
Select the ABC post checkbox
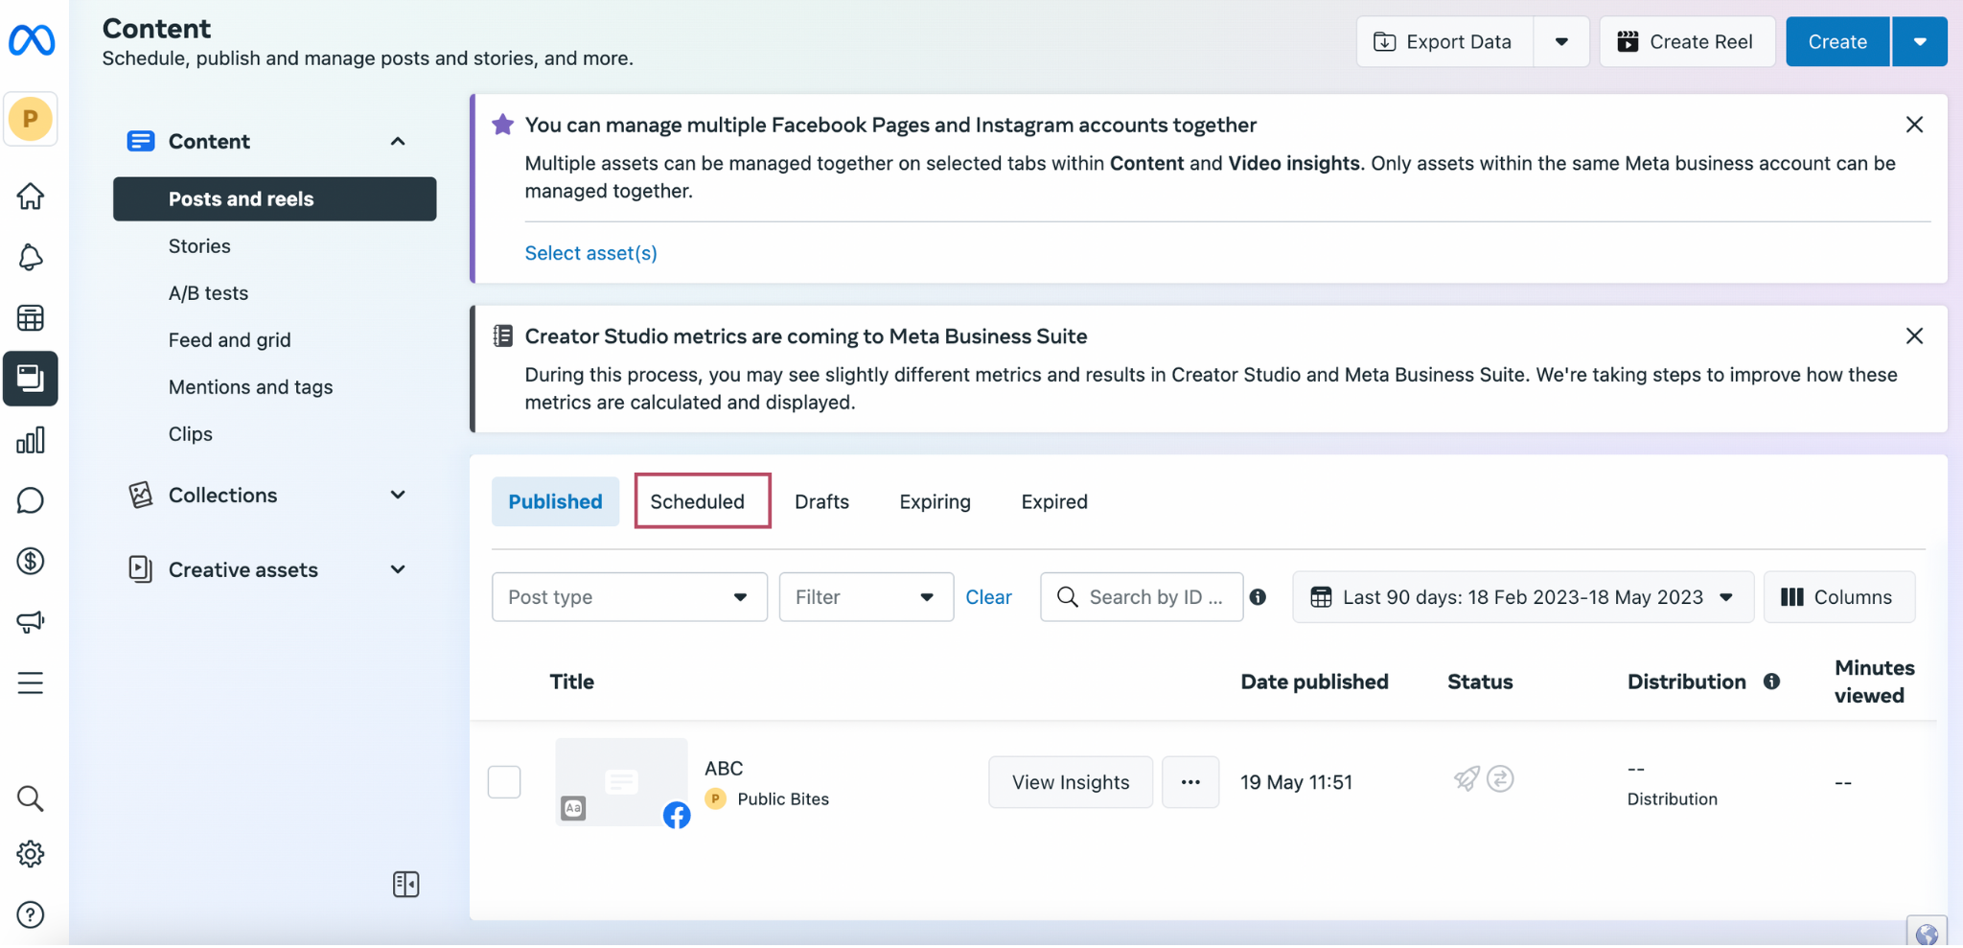click(x=504, y=782)
